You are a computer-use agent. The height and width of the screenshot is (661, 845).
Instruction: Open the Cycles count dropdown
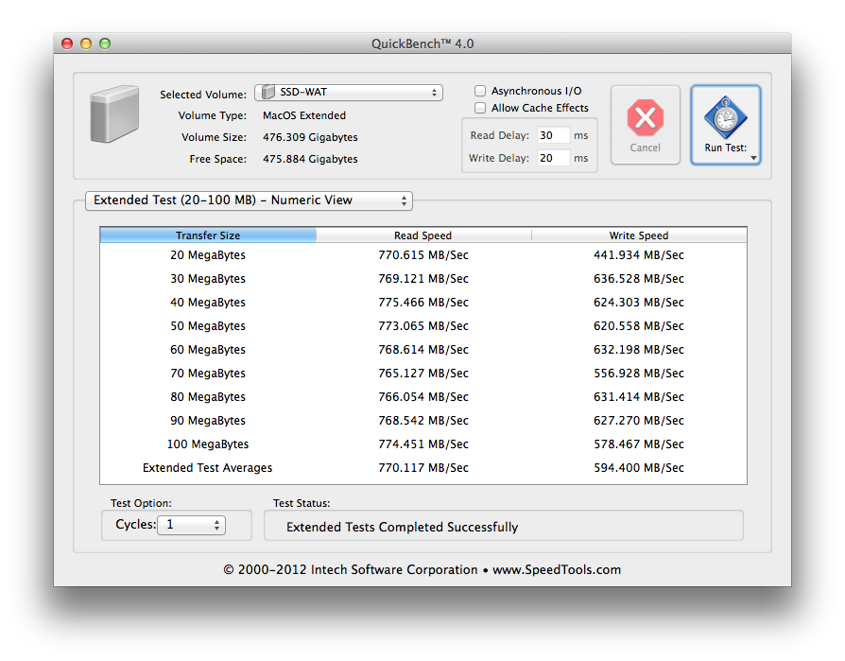click(x=191, y=525)
